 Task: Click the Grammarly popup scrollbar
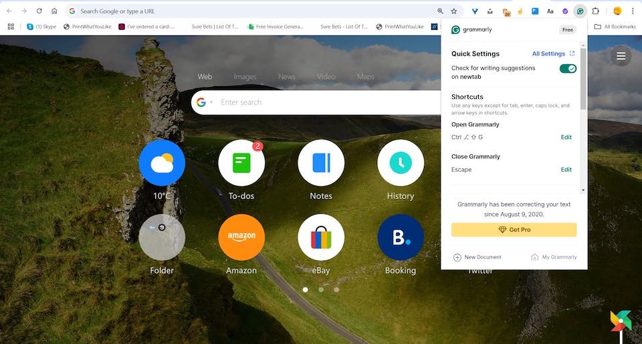pyautogui.click(x=583, y=80)
